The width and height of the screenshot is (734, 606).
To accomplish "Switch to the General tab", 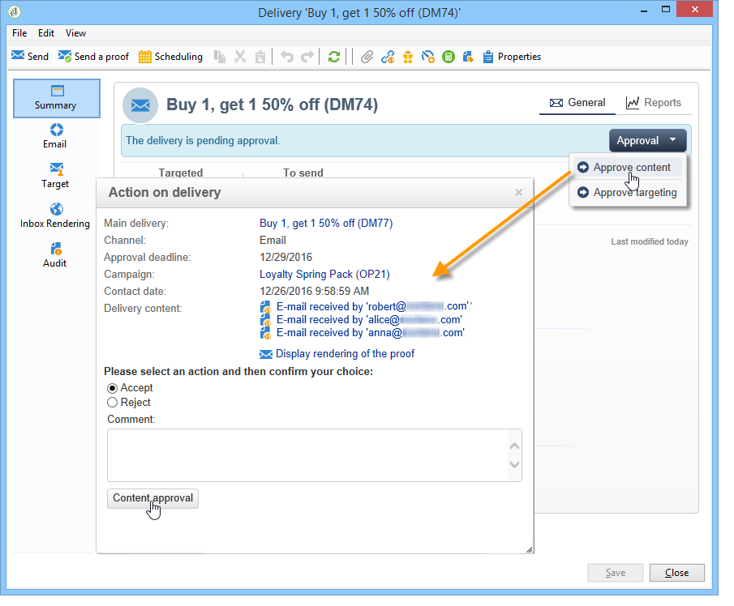I will coord(577,103).
